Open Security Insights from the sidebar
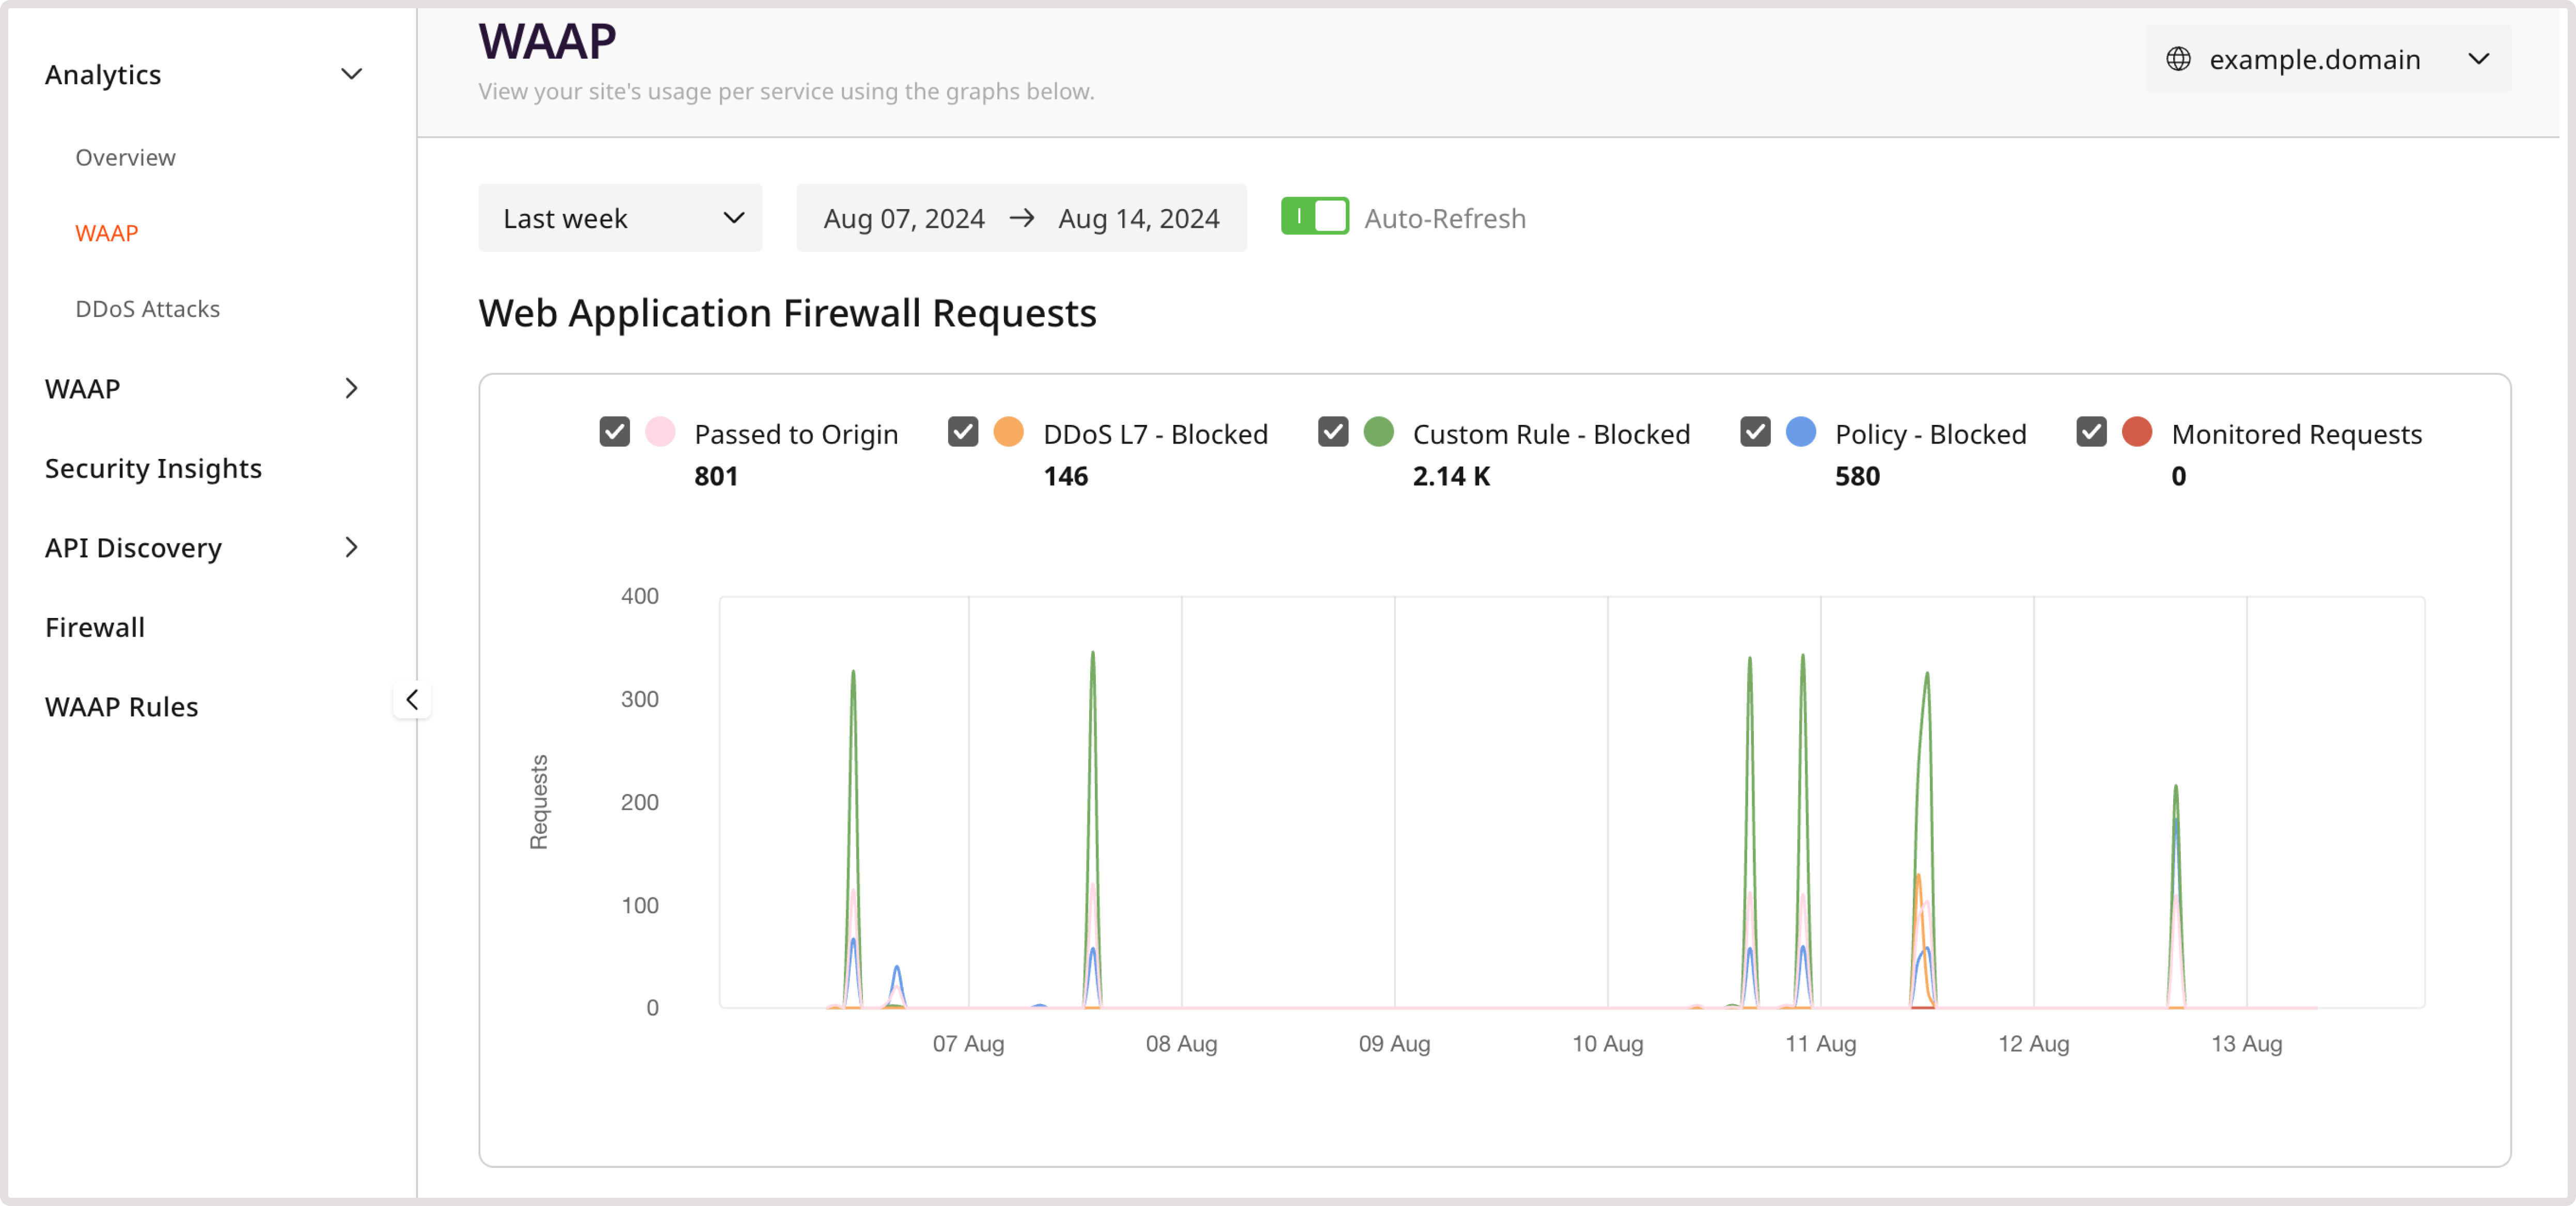The image size is (2576, 1206). click(x=153, y=467)
